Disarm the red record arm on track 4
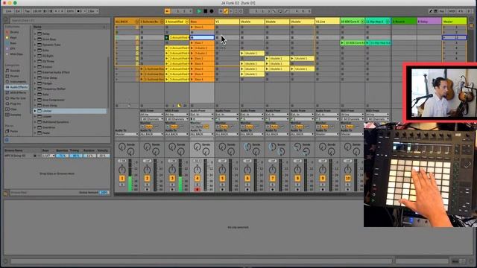 [x=197, y=189]
